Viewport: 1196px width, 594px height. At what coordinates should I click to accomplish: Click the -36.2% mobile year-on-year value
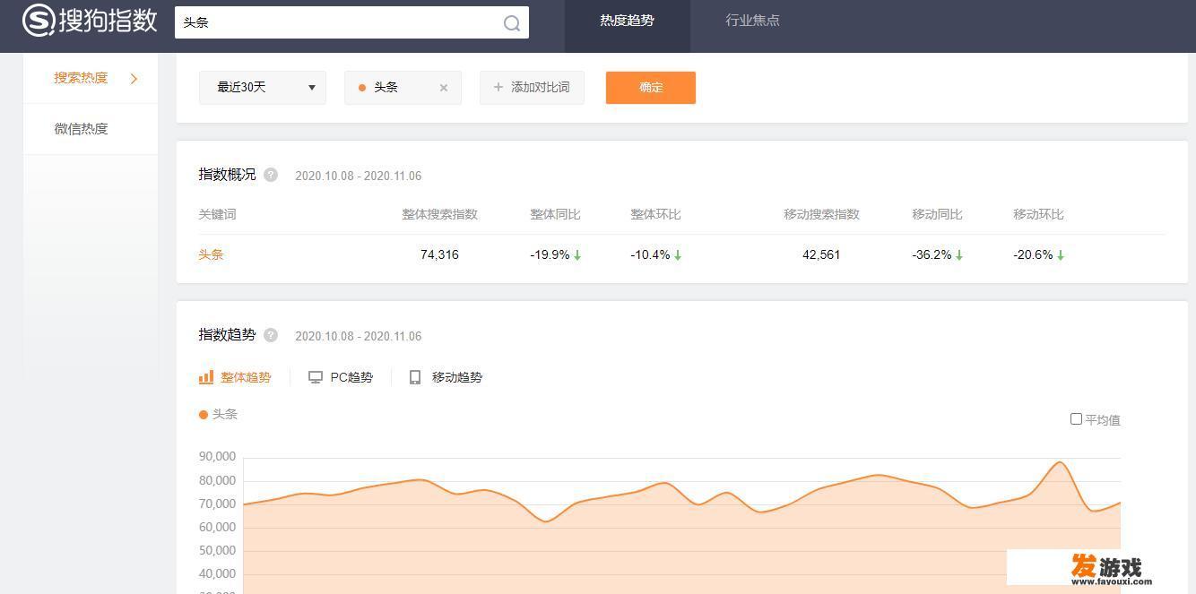pos(932,255)
